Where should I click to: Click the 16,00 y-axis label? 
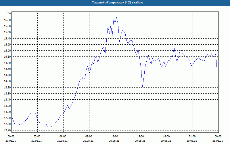[8, 20]
